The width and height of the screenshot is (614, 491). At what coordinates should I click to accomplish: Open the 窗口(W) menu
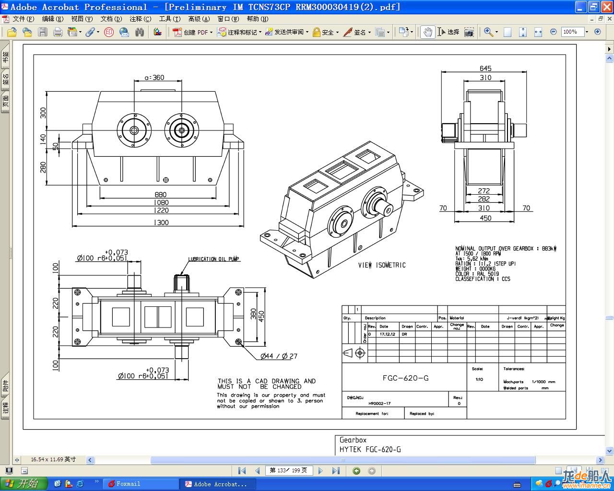point(228,19)
